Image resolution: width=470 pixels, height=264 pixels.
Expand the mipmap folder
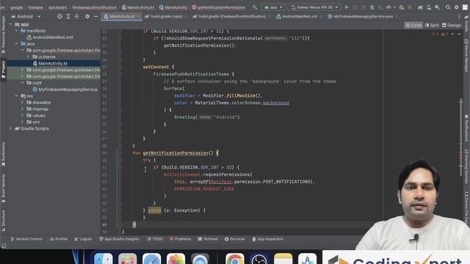point(22,109)
